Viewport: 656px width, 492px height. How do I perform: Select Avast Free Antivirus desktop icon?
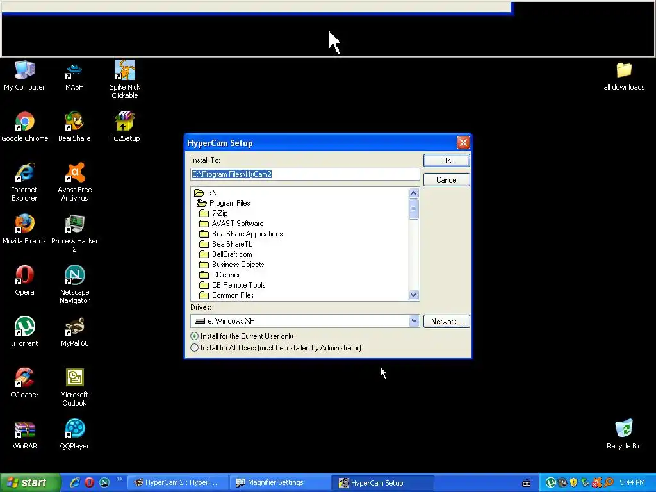click(x=74, y=182)
